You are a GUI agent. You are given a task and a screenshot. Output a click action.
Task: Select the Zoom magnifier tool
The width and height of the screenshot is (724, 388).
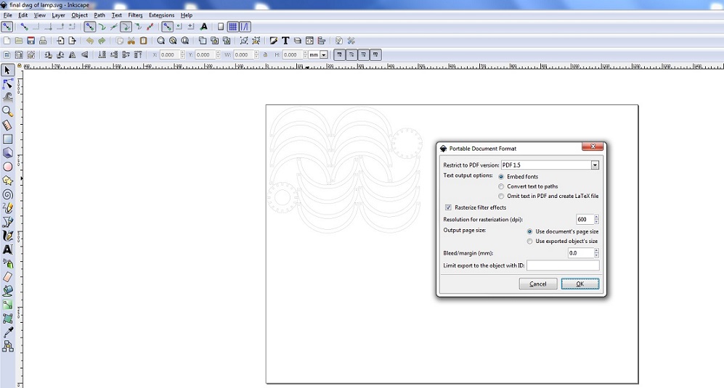7,111
